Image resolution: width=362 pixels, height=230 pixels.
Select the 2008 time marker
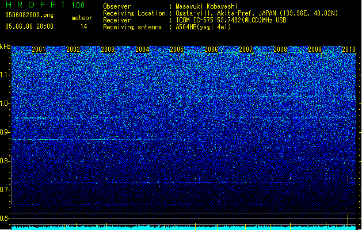click(280, 49)
